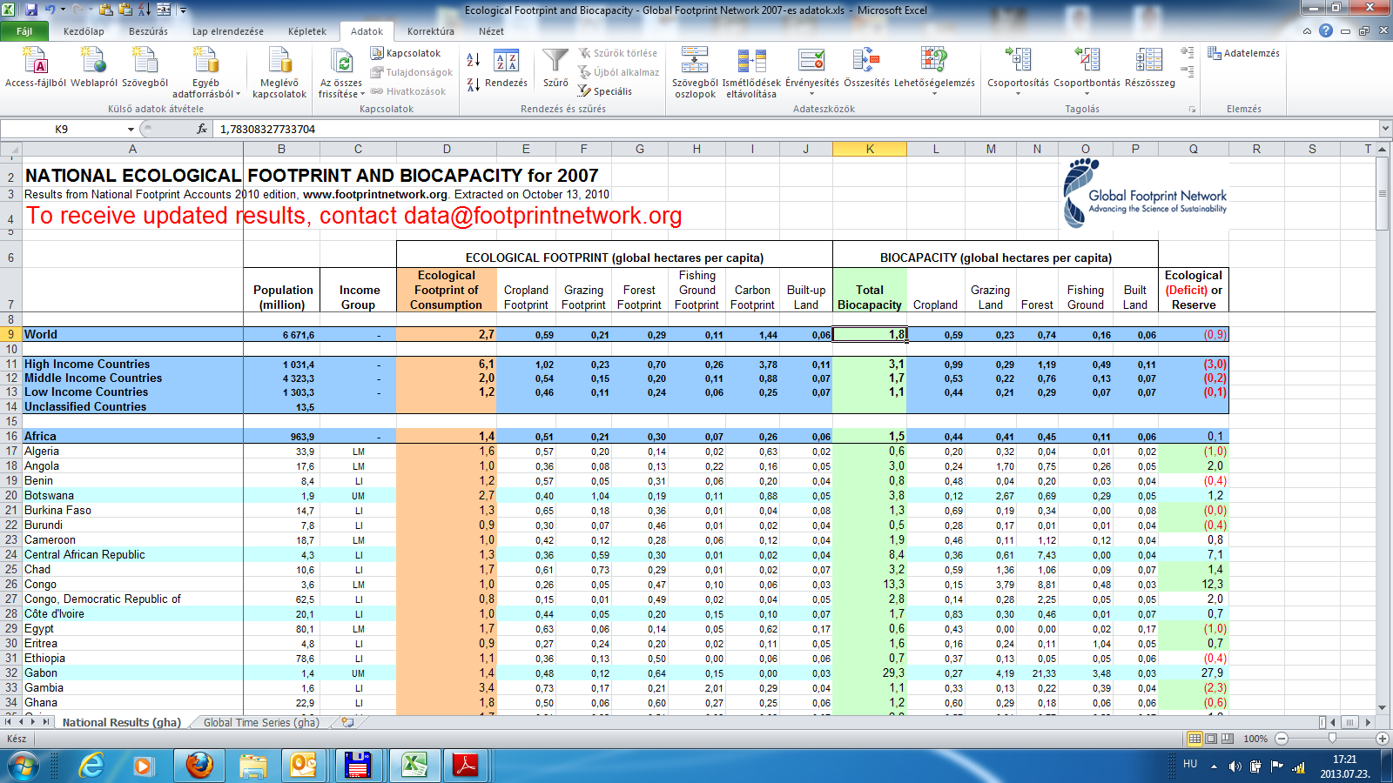1393x783 pixels.
Task: Click the Select All corner box
Action: [10, 149]
